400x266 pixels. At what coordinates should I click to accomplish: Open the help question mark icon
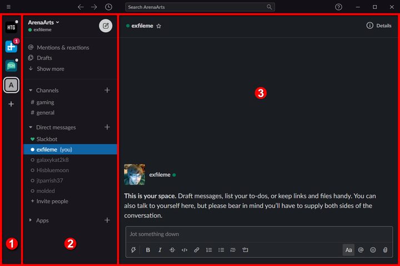(338, 7)
